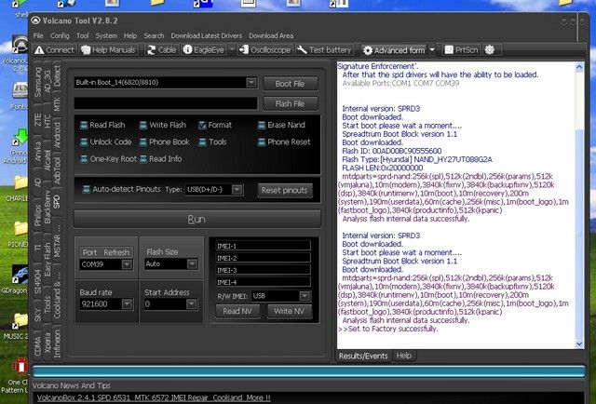This screenshot has height=404, width=596.
Task: Click the settings gear after PrtScn
Action: tap(490, 49)
